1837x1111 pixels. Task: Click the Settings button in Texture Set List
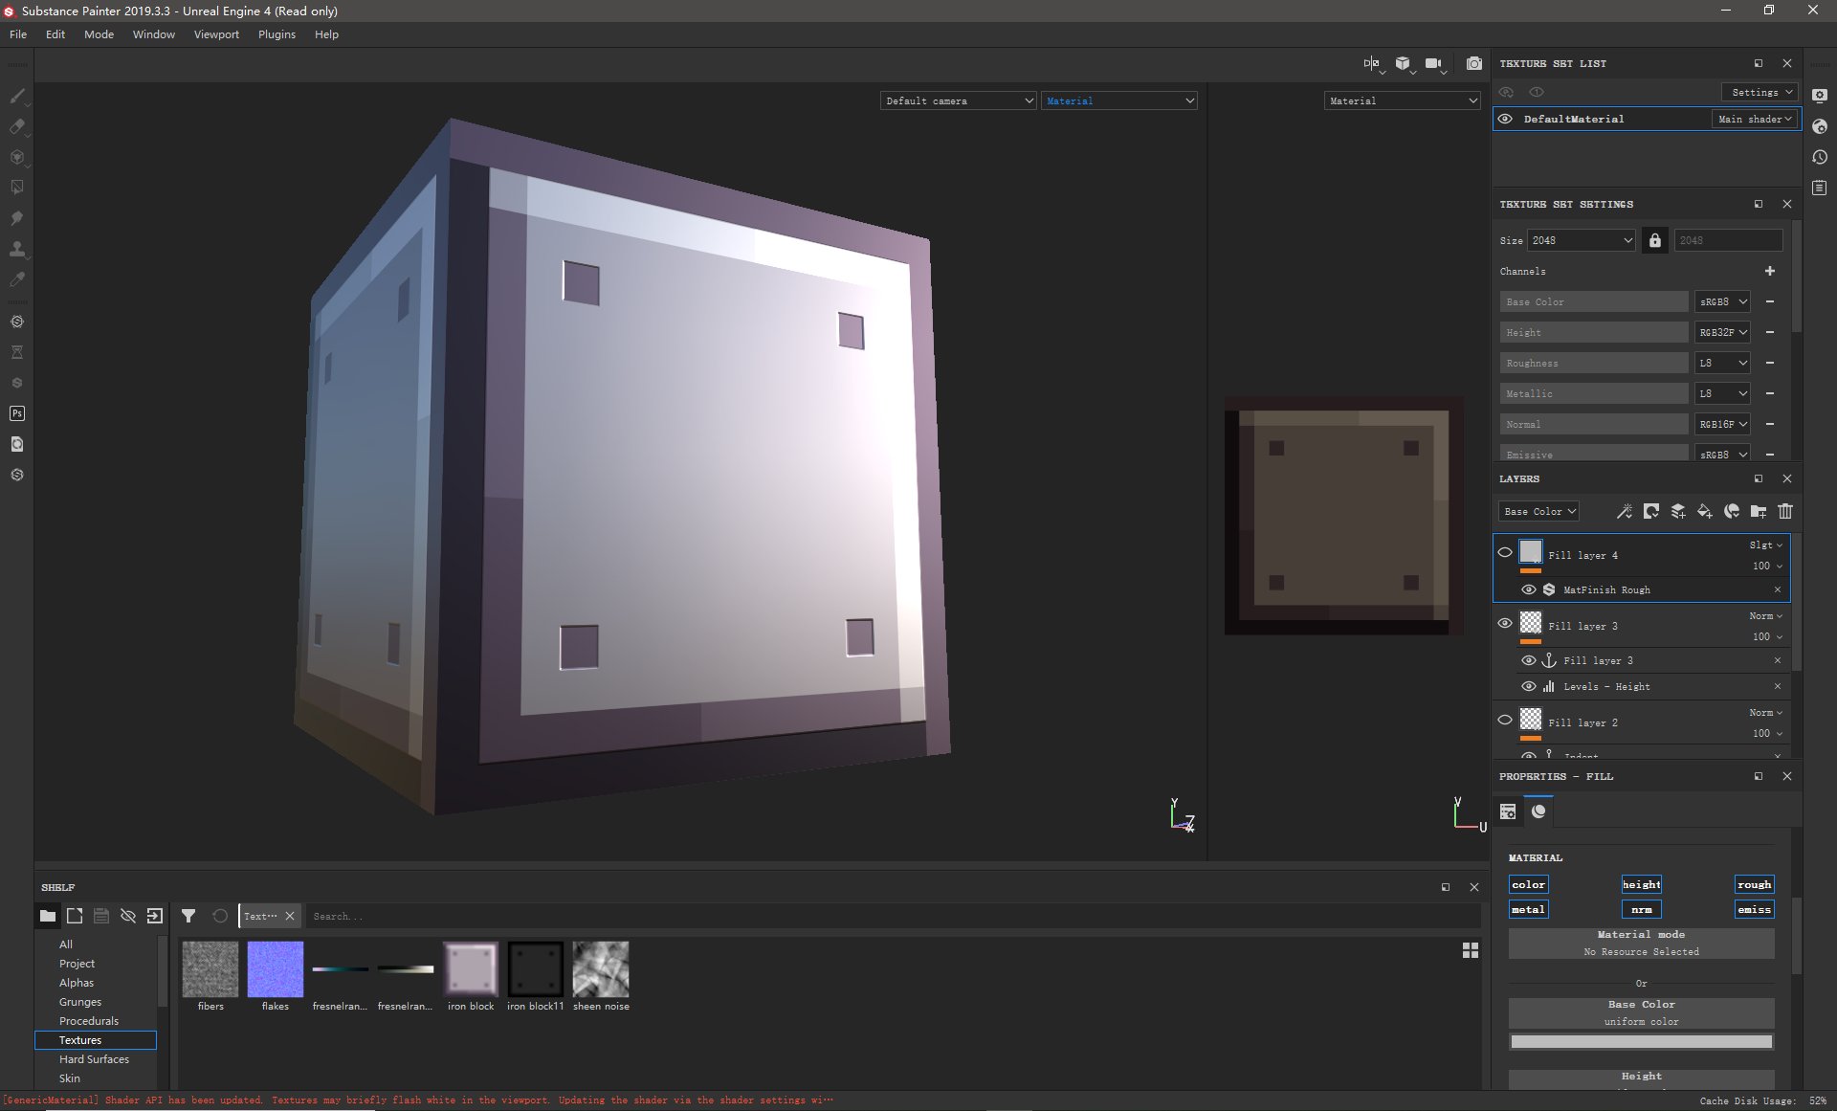(x=1759, y=92)
